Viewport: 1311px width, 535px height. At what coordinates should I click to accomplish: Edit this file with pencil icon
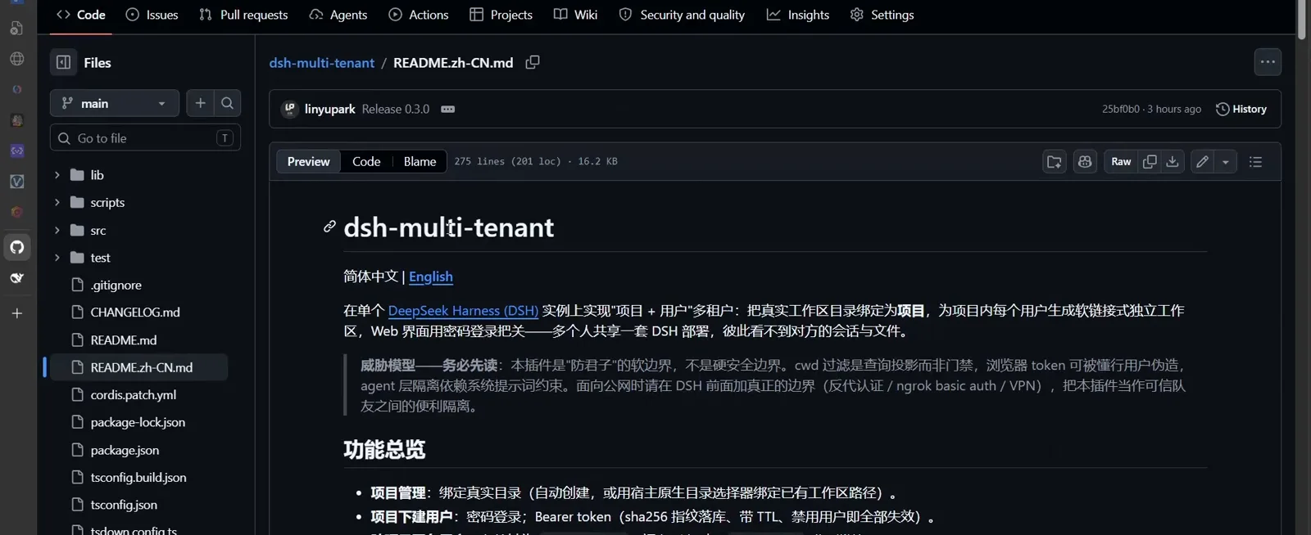pyautogui.click(x=1202, y=162)
